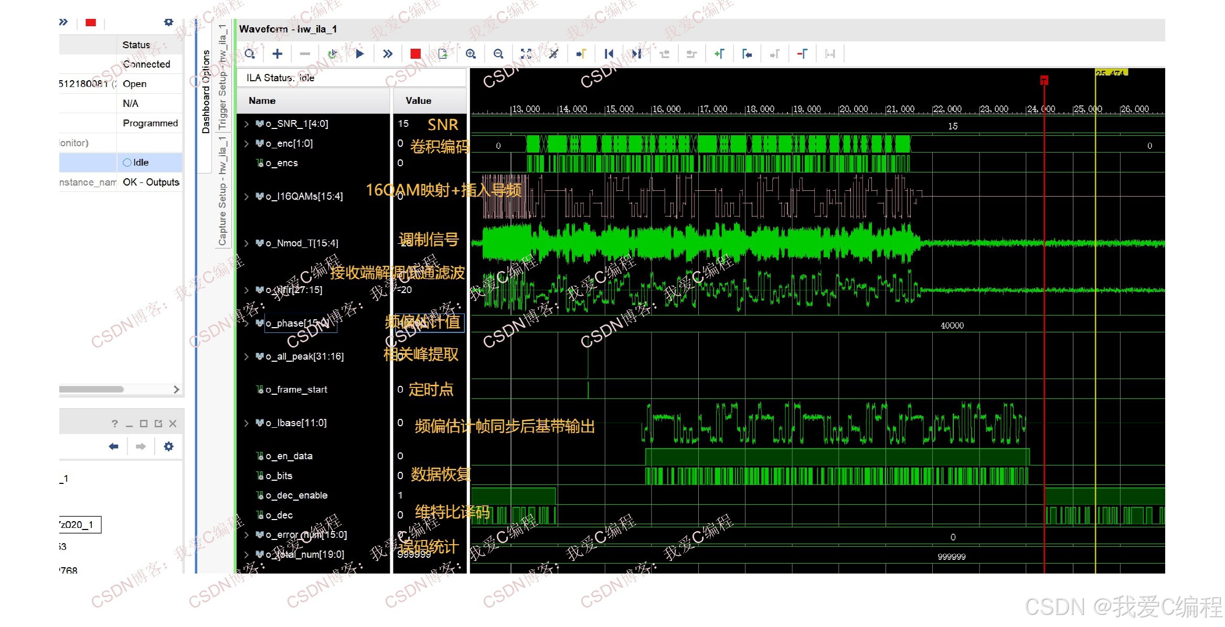Expand the o_all_peak[31:16] signal
Viewport: 1225px width, 627px height.
[x=246, y=356]
